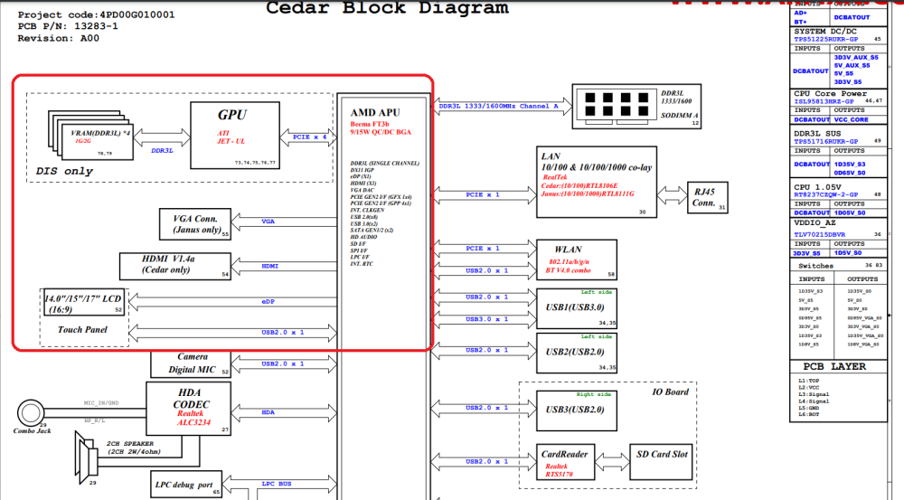Viewport: 904px width, 500px height.
Task: Select the Revision A00 line
Action: coord(58,39)
